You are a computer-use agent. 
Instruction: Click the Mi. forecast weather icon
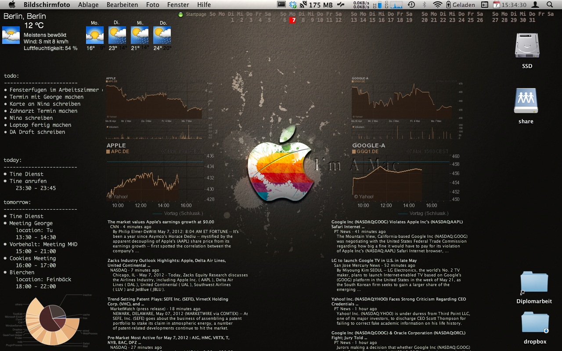[140, 35]
